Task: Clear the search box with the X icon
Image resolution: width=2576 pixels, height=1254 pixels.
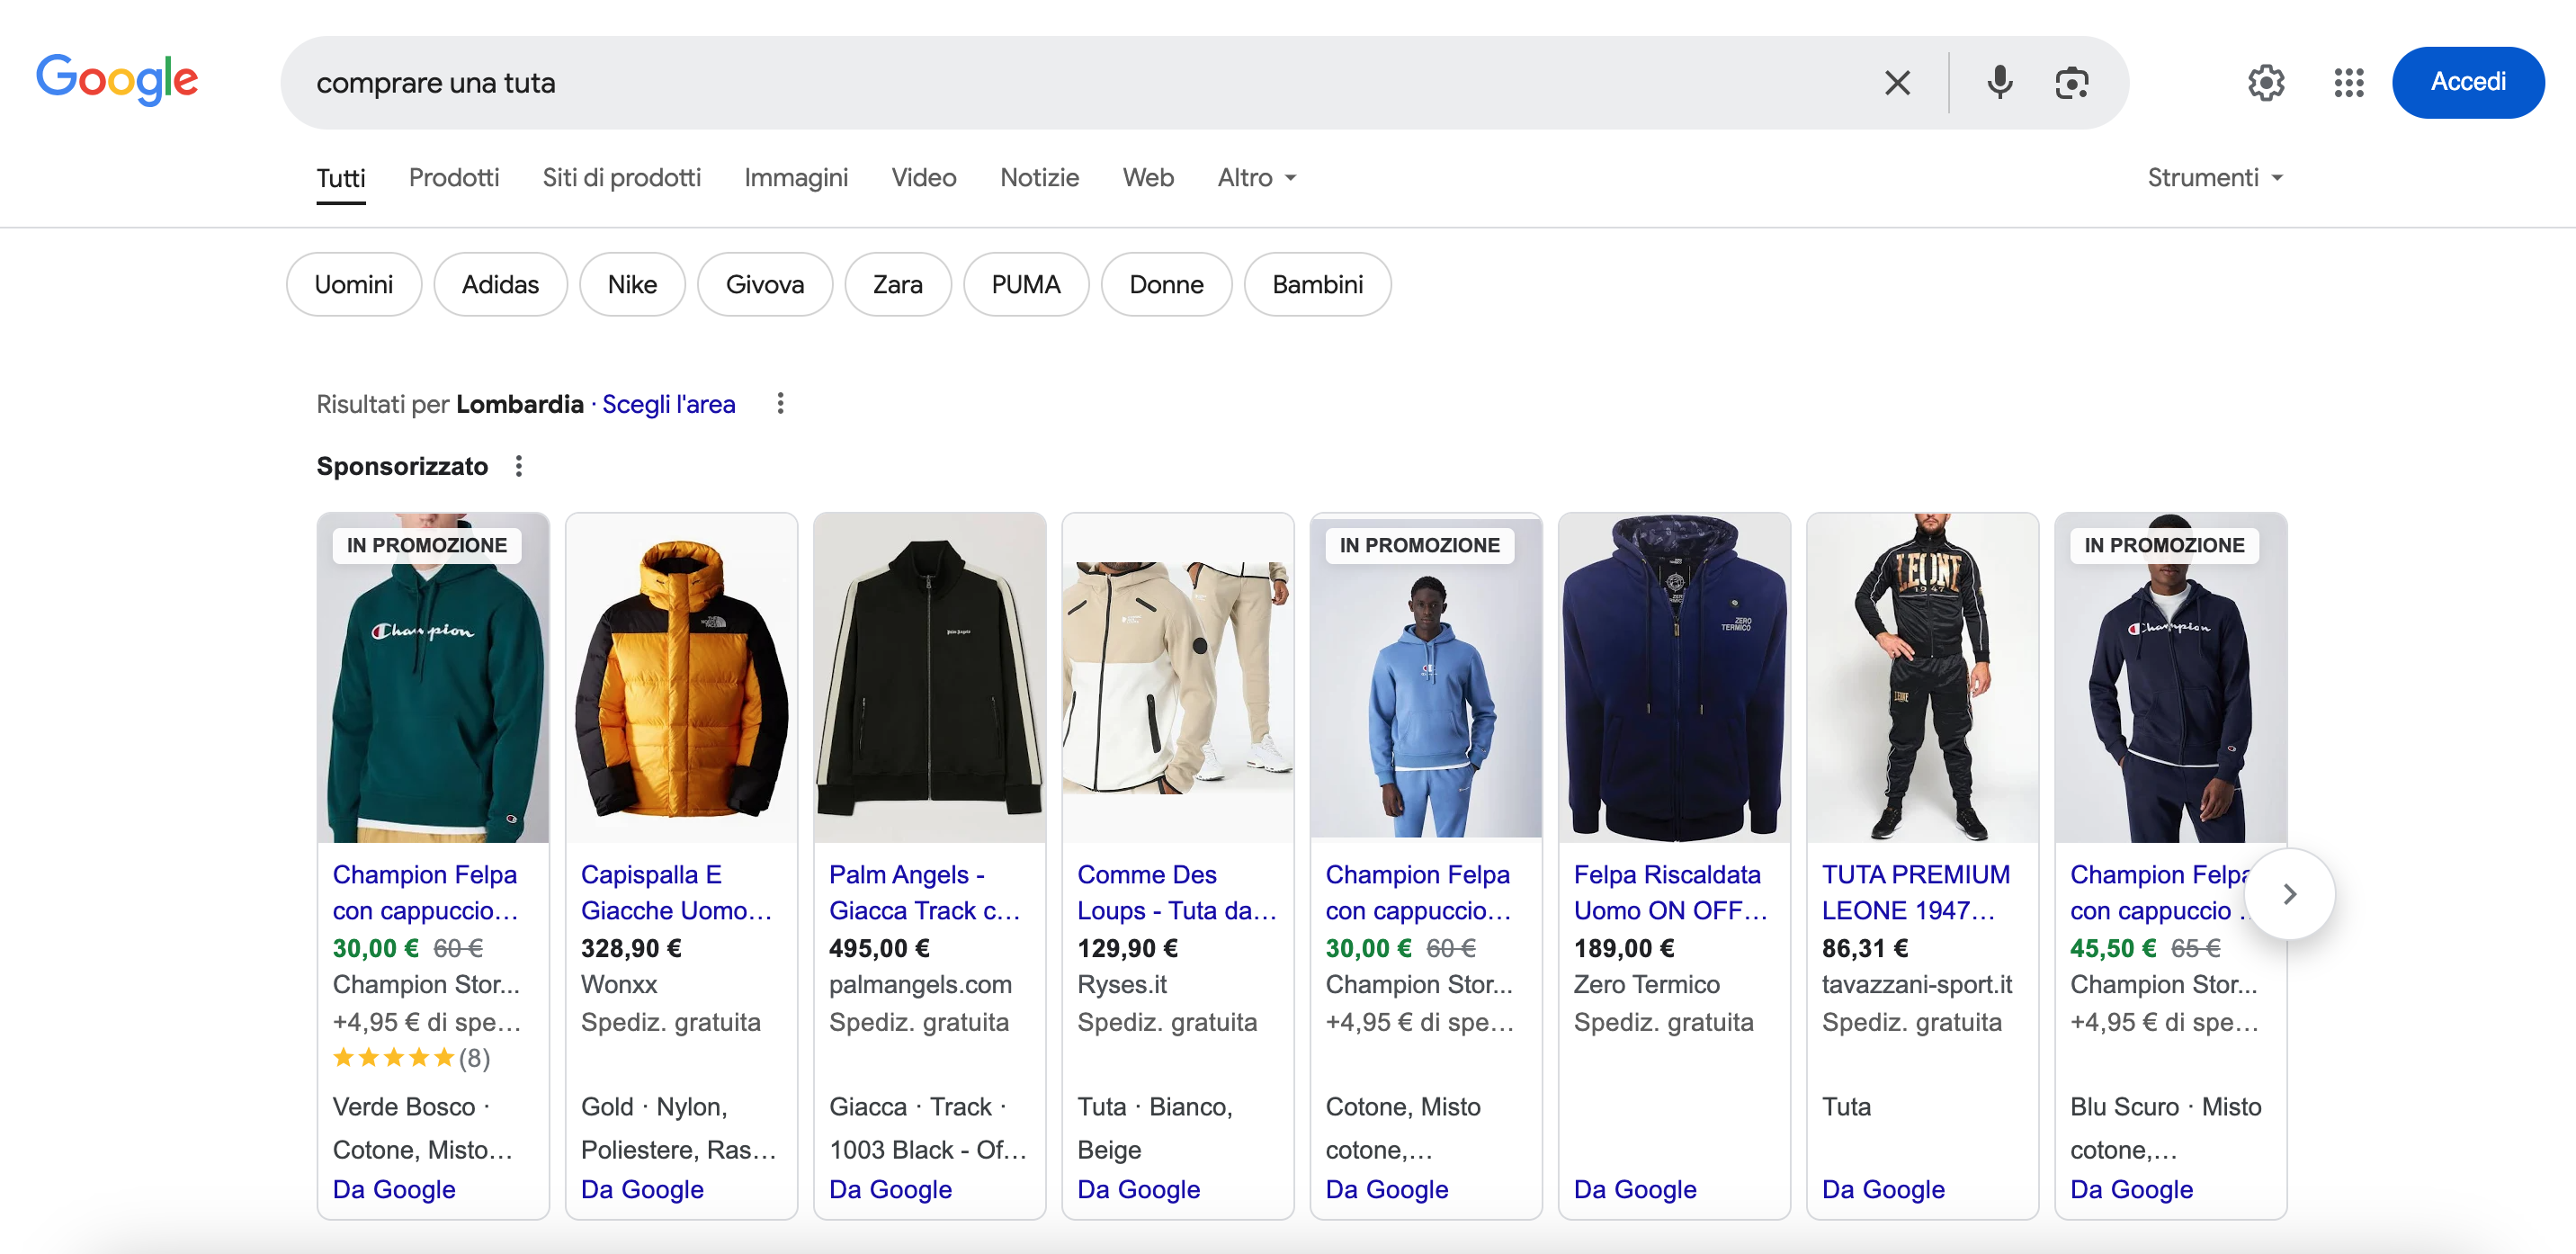Action: pyautogui.click(x=1897, y=83)
